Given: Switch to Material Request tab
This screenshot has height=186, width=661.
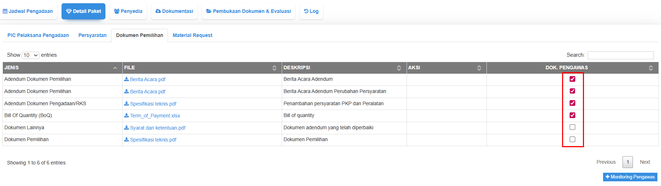Looking at the screenshot, I should (193, 35).
